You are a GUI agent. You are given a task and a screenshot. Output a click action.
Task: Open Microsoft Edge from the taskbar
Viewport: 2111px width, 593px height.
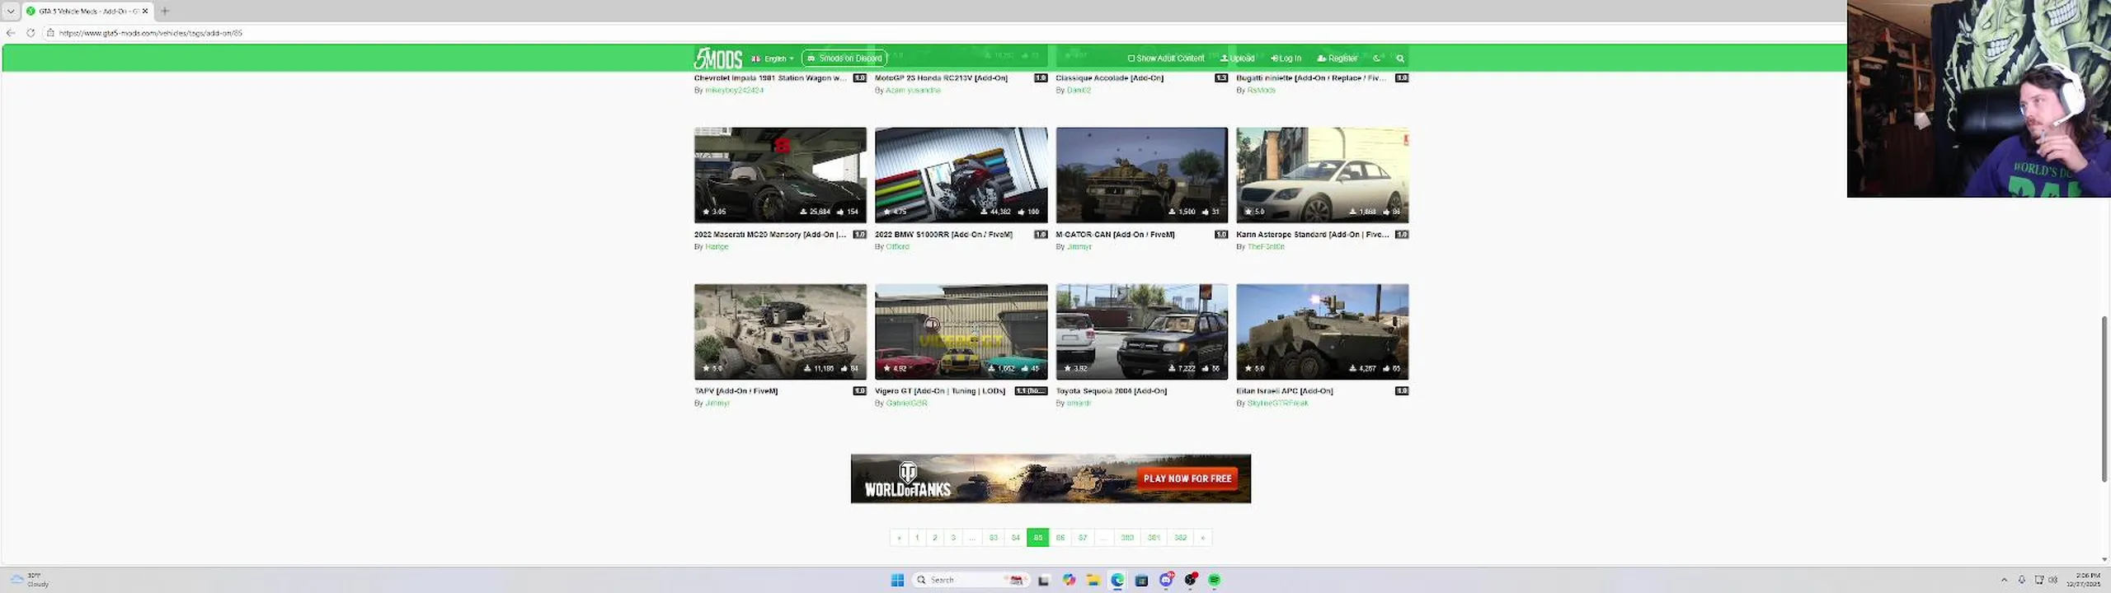[1117, 581]
